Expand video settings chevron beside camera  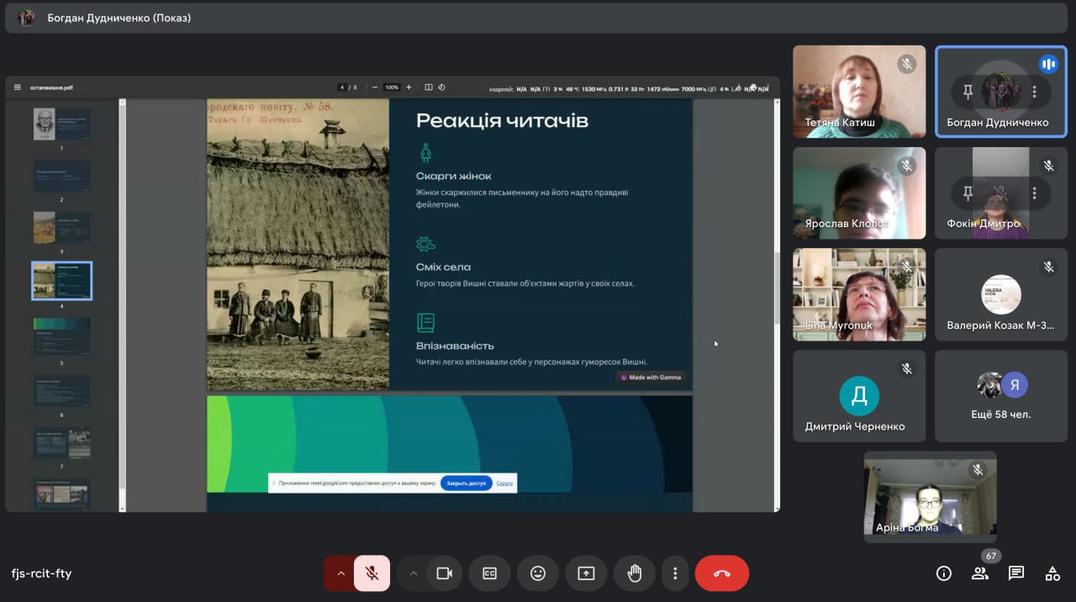coord(413,573)
